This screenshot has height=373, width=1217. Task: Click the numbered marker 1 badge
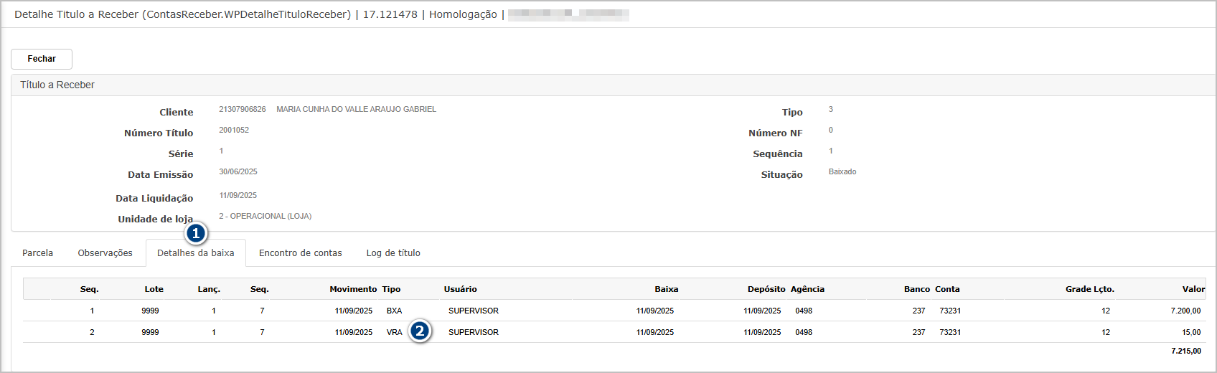click(196, 234)
